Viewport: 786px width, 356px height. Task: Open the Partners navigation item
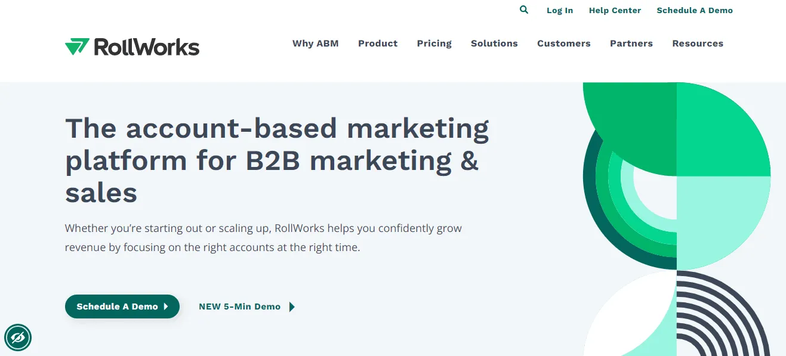tap(631, 43)
